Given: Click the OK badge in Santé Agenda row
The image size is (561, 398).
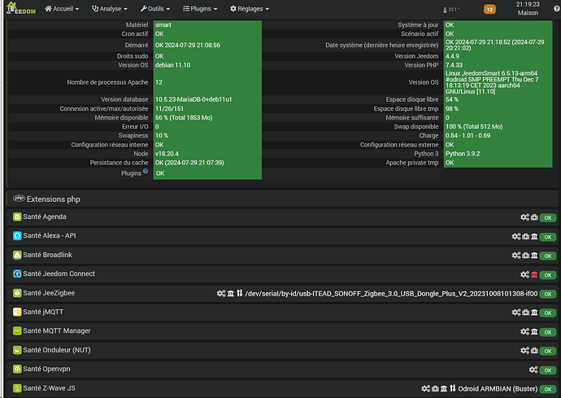Looking at the screenshot, I should (x=548, y=218).
